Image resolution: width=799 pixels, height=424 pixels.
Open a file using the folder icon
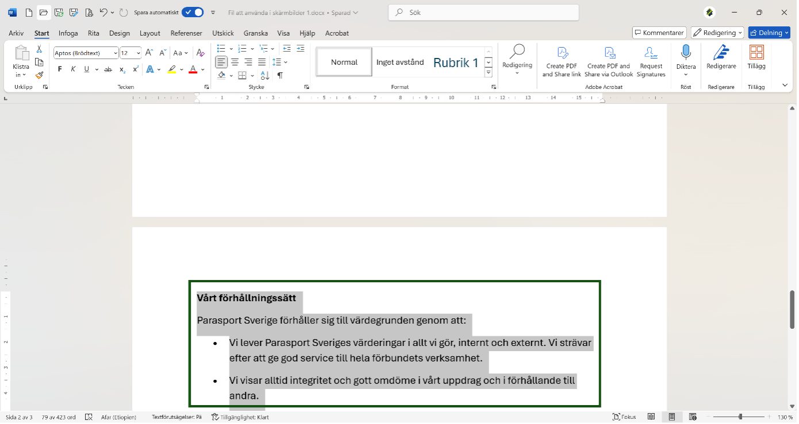(44, 13)
